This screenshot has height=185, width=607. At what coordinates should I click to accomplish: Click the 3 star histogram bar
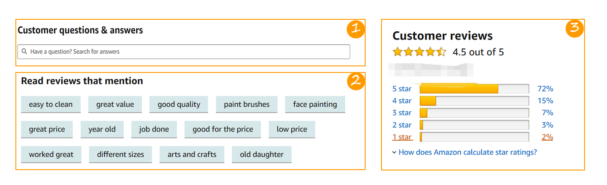coord(474,113)
